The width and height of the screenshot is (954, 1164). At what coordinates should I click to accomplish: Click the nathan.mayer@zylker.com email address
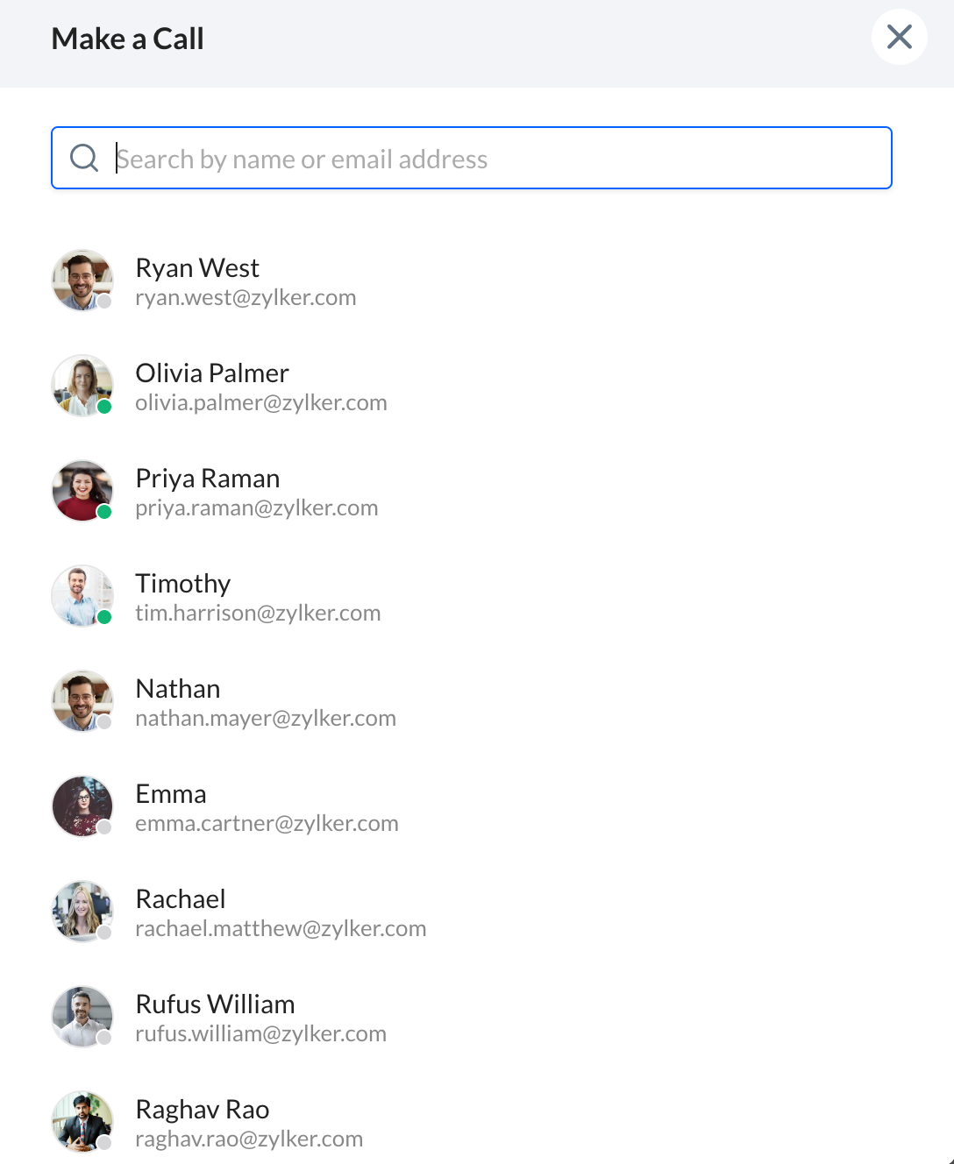266,719
